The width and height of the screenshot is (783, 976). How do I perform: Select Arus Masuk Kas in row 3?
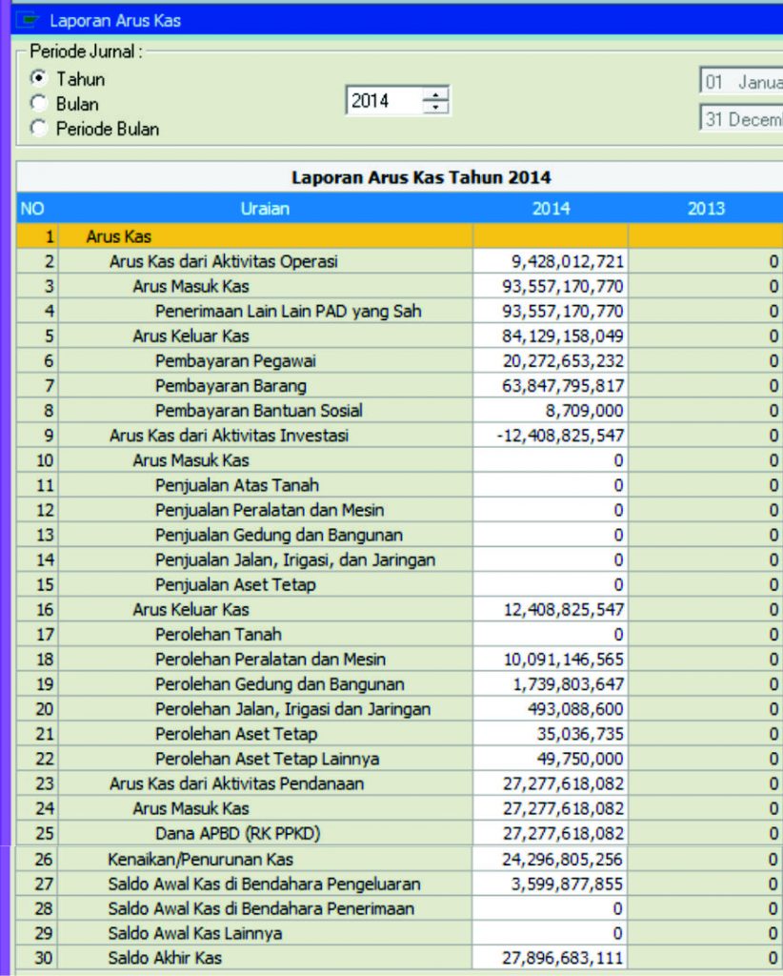tap(191, 286)
